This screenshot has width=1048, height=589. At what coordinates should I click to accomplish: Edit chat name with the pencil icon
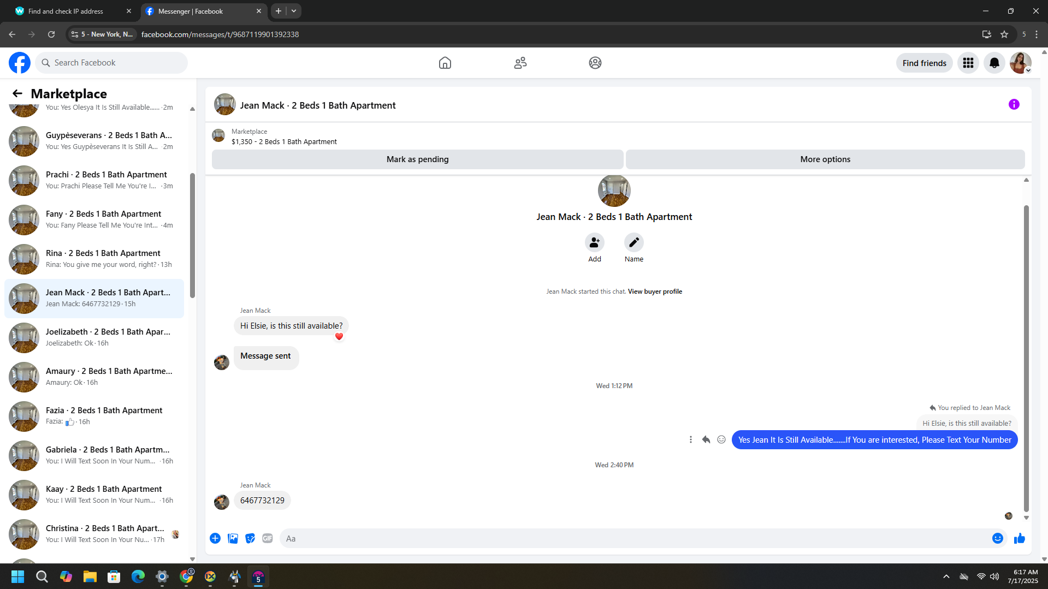(x=634, y=242)
